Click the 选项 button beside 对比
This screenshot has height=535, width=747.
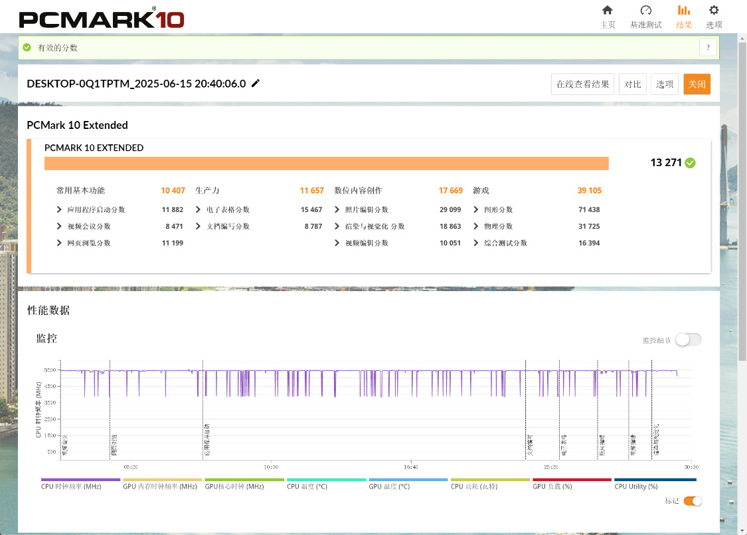(x=665, y=84)
